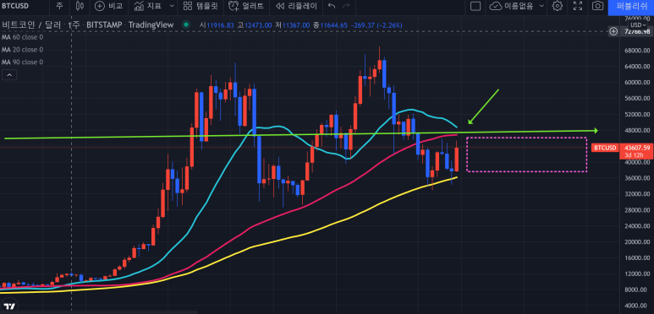Open the USD currency dropdown
The width and height of the screenshot is (654, 314).
[x=638, y=25]
